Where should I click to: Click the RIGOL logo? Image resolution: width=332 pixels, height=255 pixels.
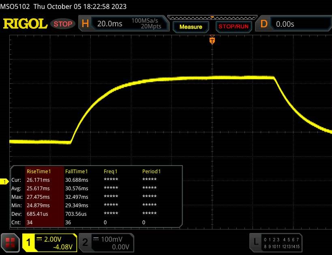point(25,24)
